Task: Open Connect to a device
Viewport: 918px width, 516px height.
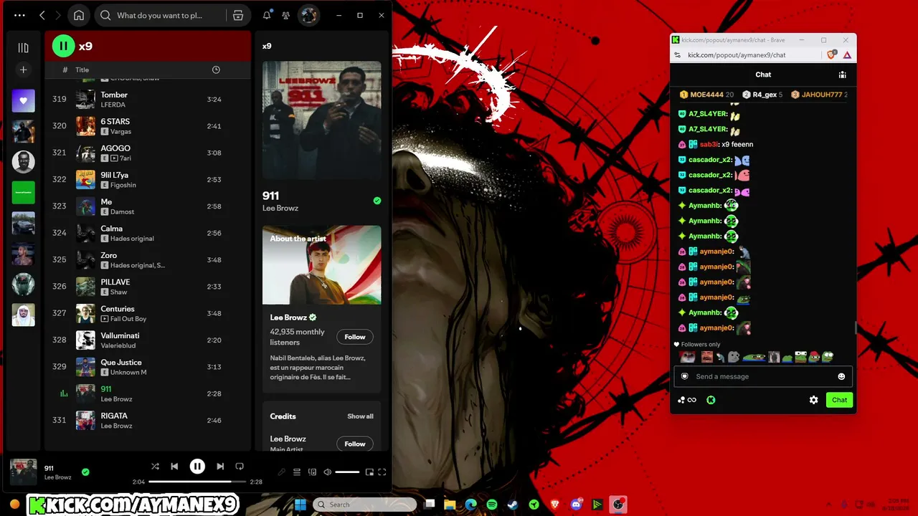Action: click(312, 472)
